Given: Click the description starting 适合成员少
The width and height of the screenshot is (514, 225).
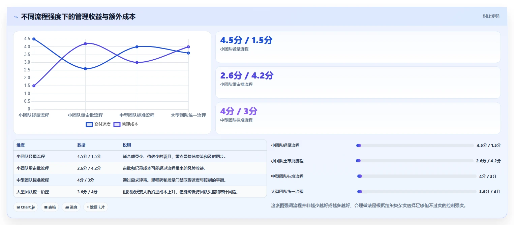Looking at the screenshot, I should pyautogui.click(x=175, y=157).
